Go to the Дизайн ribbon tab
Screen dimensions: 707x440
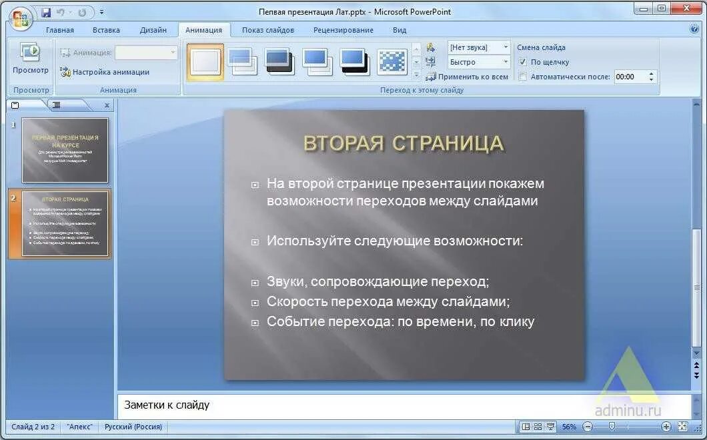click(x=153, y=30)
